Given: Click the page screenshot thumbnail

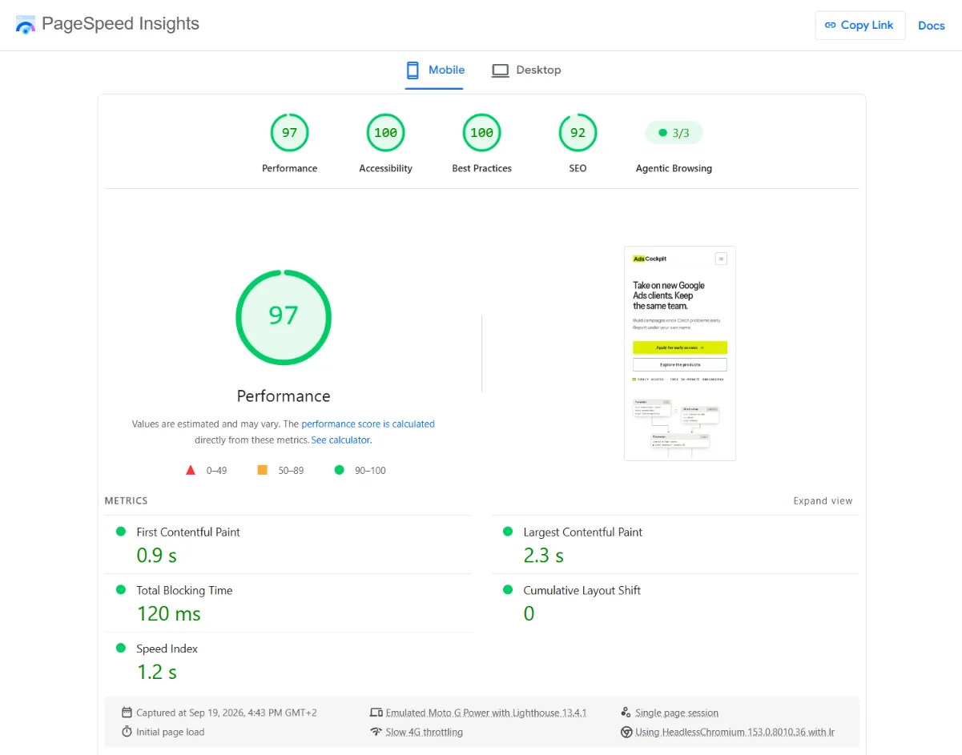Looking at the screenshot, I should point(680,353).
